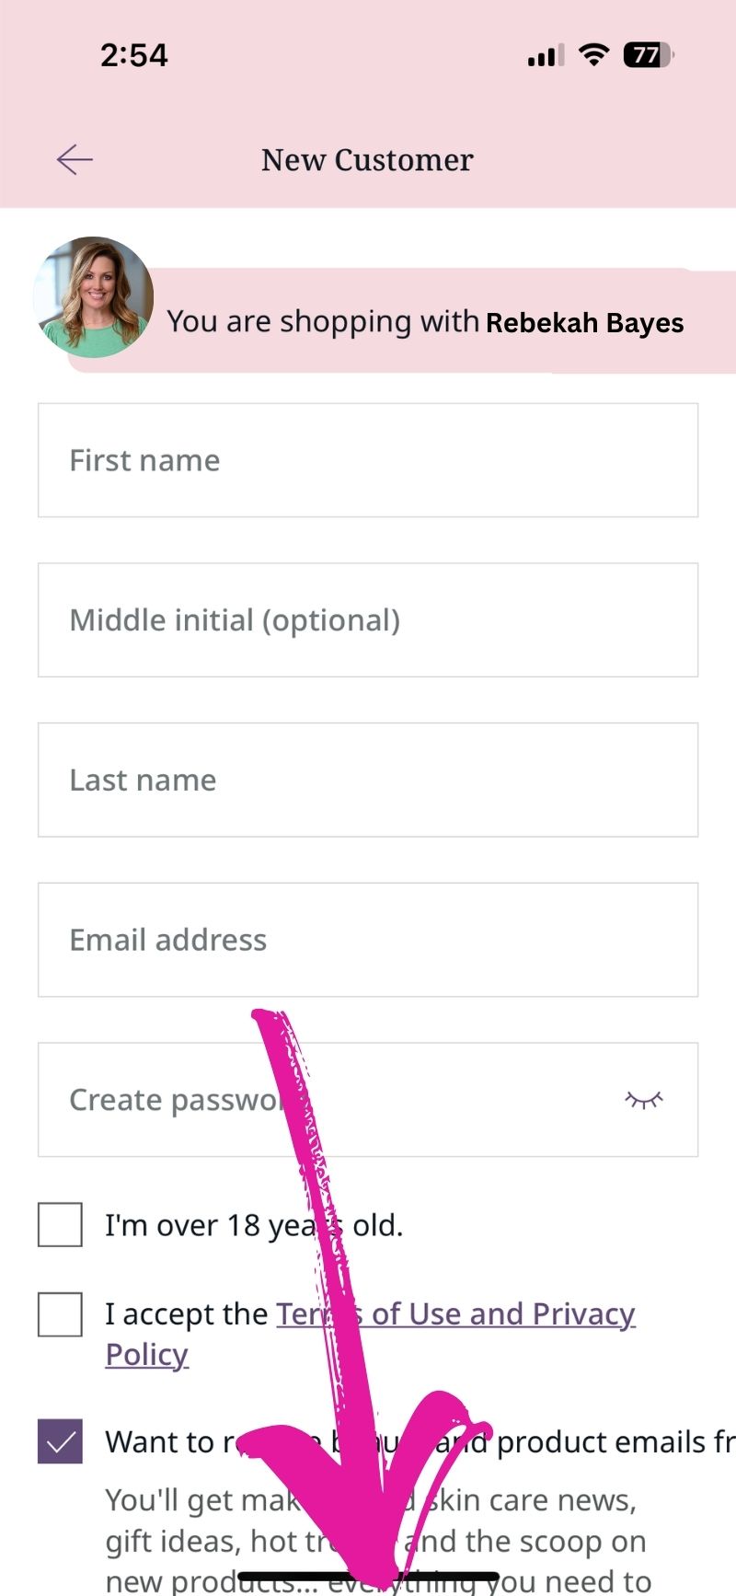The image size is (736, 1596).
Task: Tap the 2:54 clock in status bar
Action: click(x=134, y=55)
